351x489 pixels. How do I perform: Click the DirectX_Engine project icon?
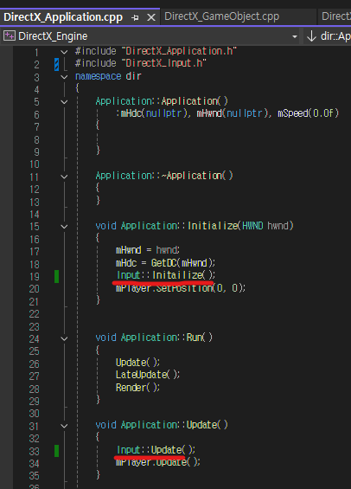point(9,36)
